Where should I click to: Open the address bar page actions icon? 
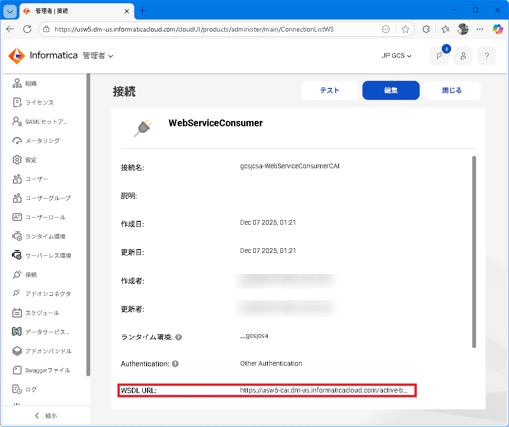click(x=386, y=29)
